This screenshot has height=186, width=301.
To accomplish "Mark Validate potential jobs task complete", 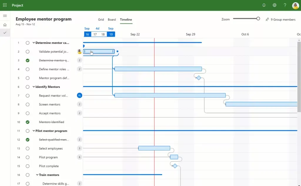I will tap(27, 52).
